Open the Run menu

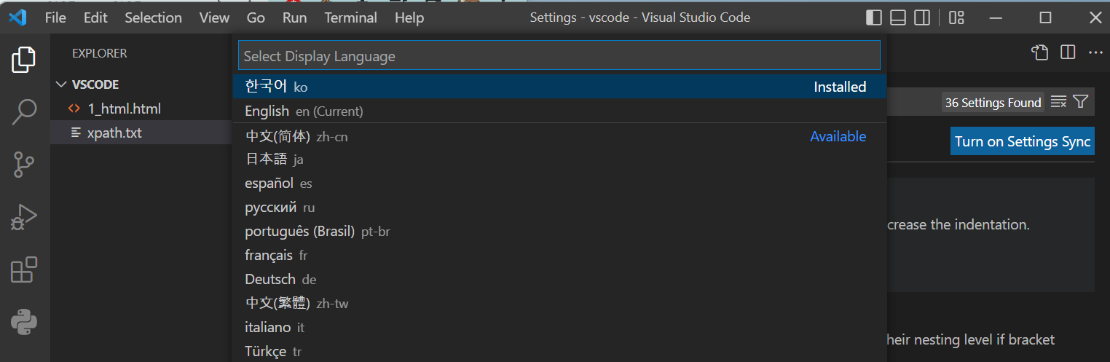pyautogui.click(x=295, y=17)
